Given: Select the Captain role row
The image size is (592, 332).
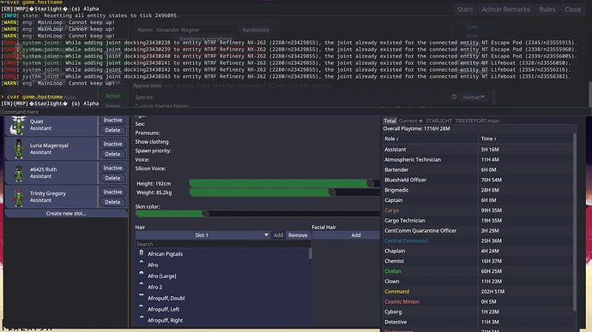Looking at the screenshot, I should [x=478, y=200].
